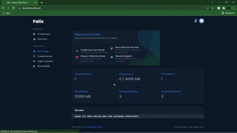
Task: Click the Main Page home icon
Action: coord(34,51)
